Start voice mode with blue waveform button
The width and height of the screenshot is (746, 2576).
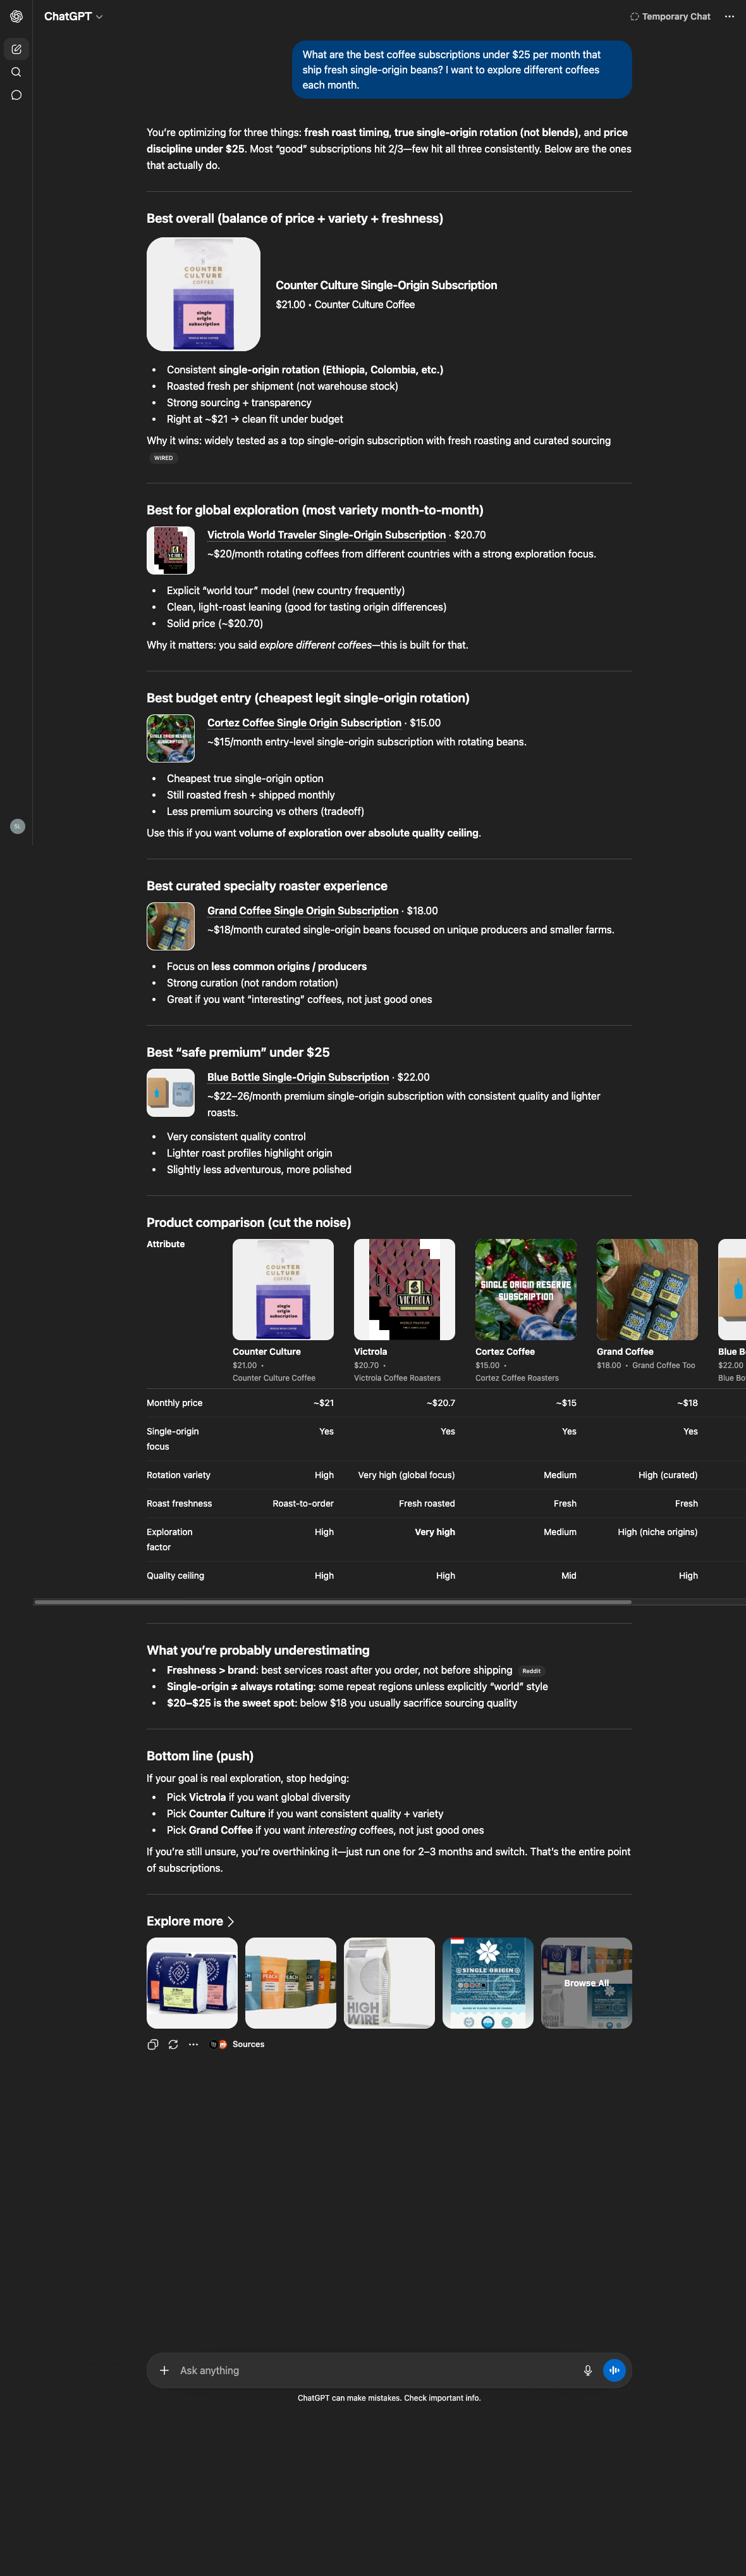click(614, 2370)
